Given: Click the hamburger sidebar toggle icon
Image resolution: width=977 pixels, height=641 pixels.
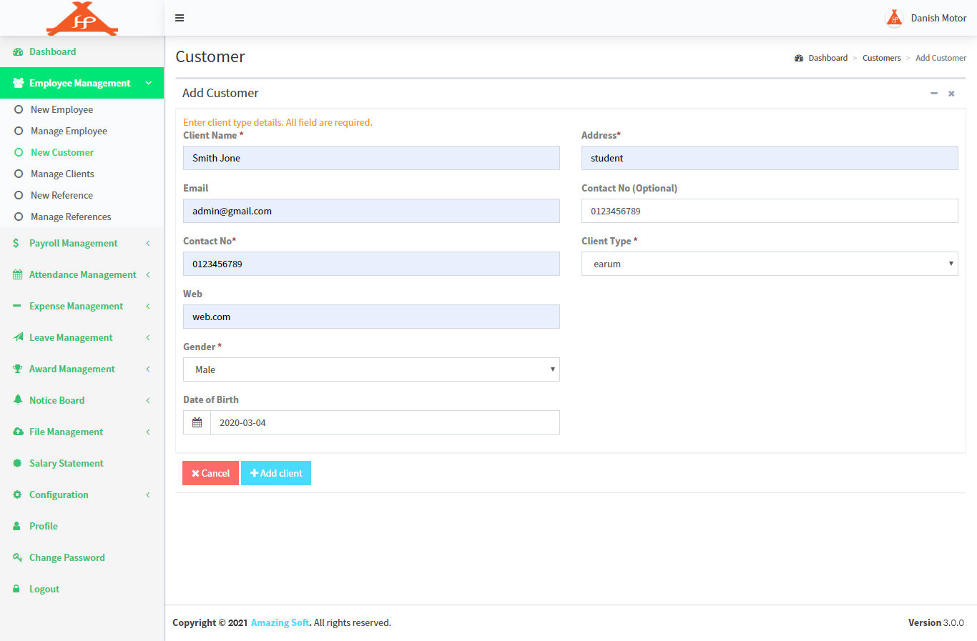Looking at the screenshot, I should [x=180, y=18].
